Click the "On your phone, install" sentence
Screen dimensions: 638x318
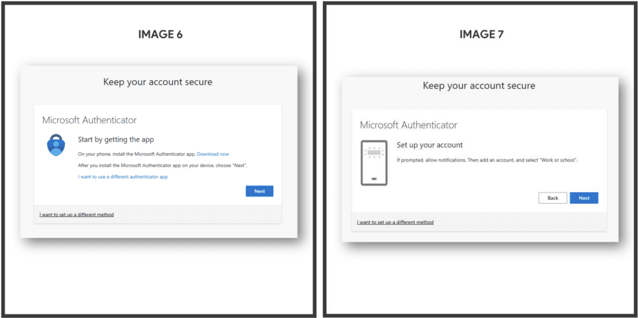tap(137, 154)
